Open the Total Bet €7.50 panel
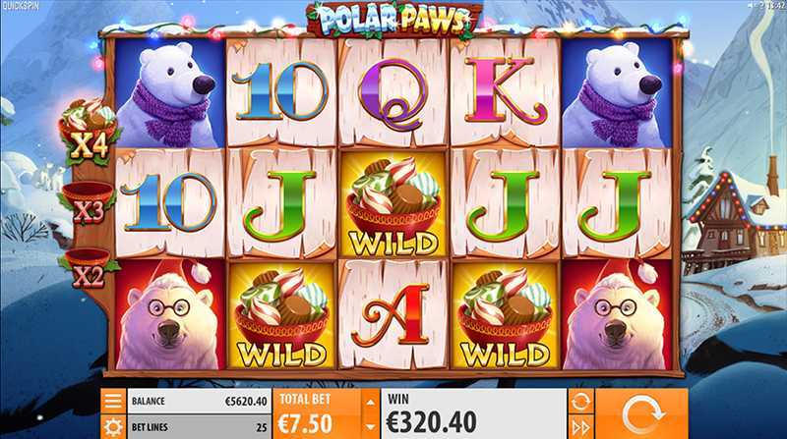Image resolution: width=787 pixels, height=439 pixels. (x=317, y=413)
